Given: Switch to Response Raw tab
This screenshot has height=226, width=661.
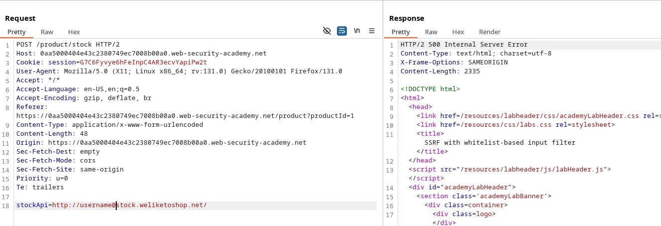Looking at the screenshot, I should (x=431, y=32).
